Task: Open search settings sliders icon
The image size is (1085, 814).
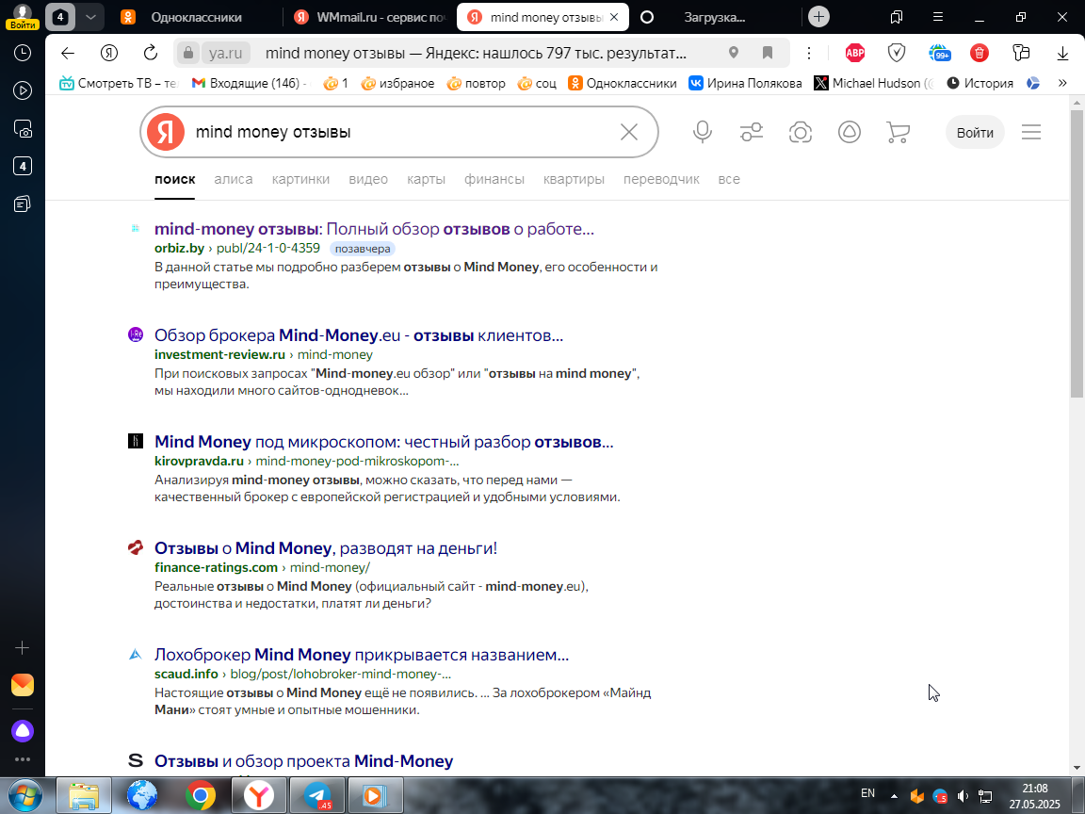Action: point(752,132)
